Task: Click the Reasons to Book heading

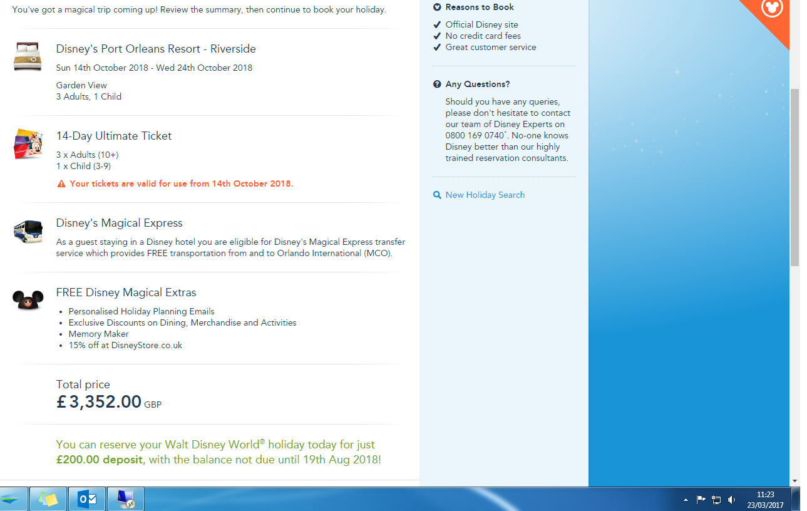Action: coord(480,7)
